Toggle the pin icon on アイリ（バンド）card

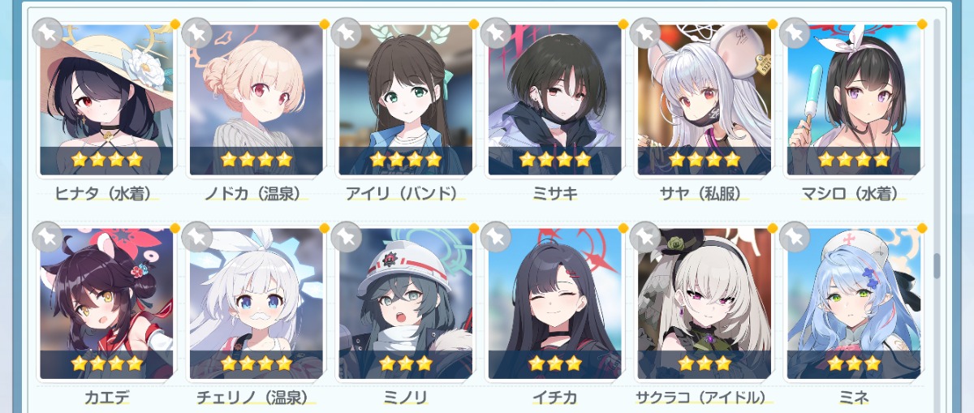(x=347, y=33)
